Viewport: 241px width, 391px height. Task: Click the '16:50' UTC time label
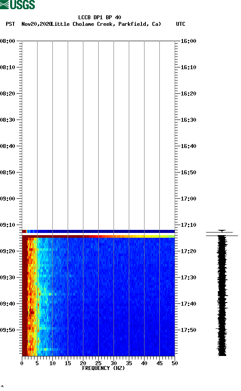188,173
